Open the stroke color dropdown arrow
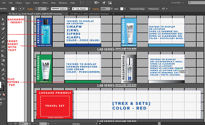Viewport: 205px width, 125px height. pyautogui.click(x=24, y=9)
